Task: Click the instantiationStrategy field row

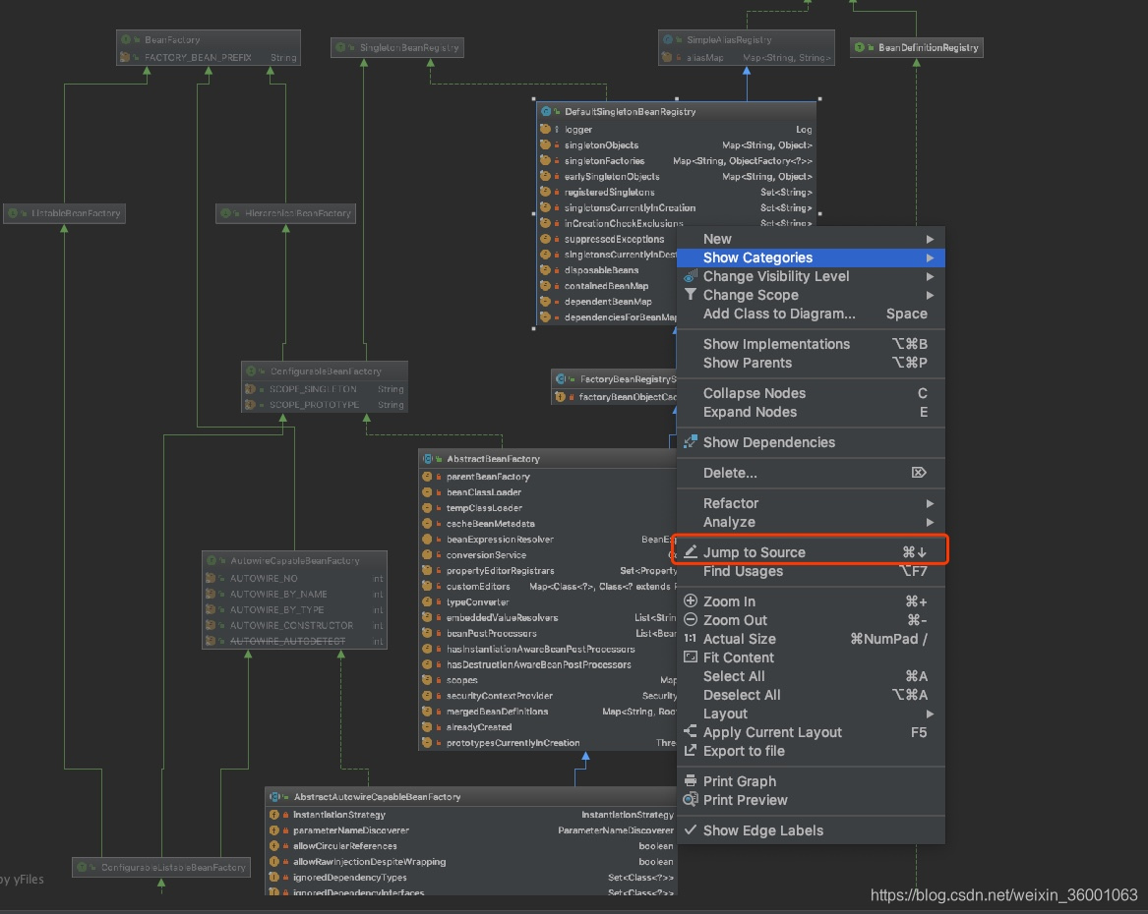Action: (471, 815)
